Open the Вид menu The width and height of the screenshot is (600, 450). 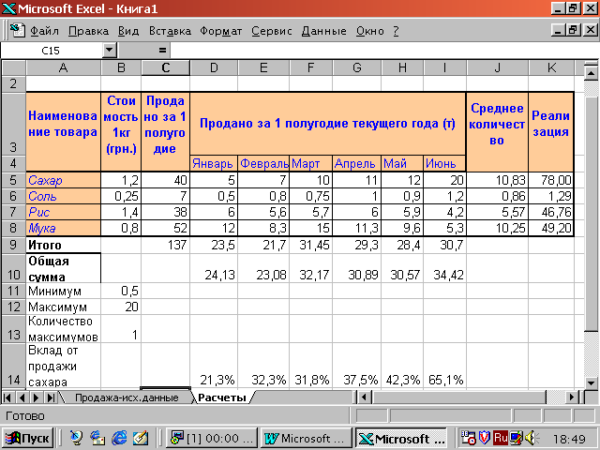pos(128,31)
